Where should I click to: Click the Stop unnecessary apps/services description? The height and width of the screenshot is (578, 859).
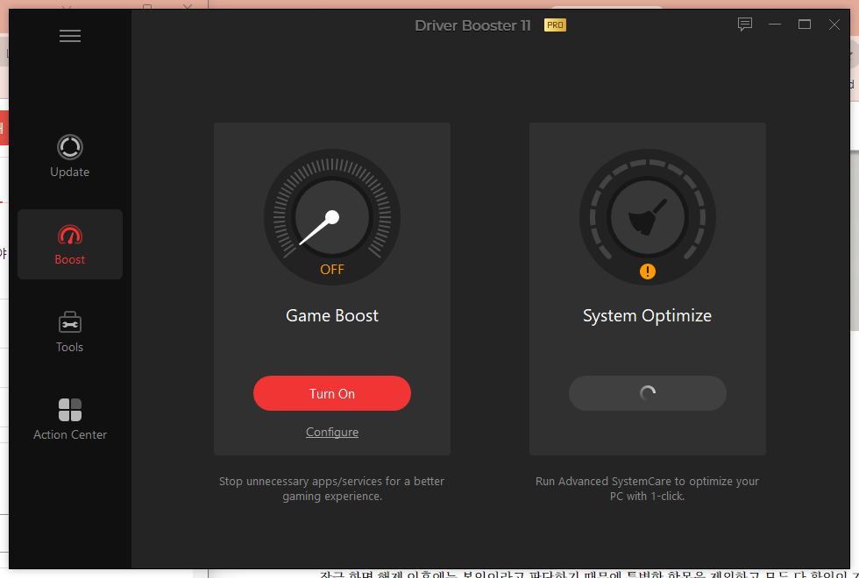(332, 489)
